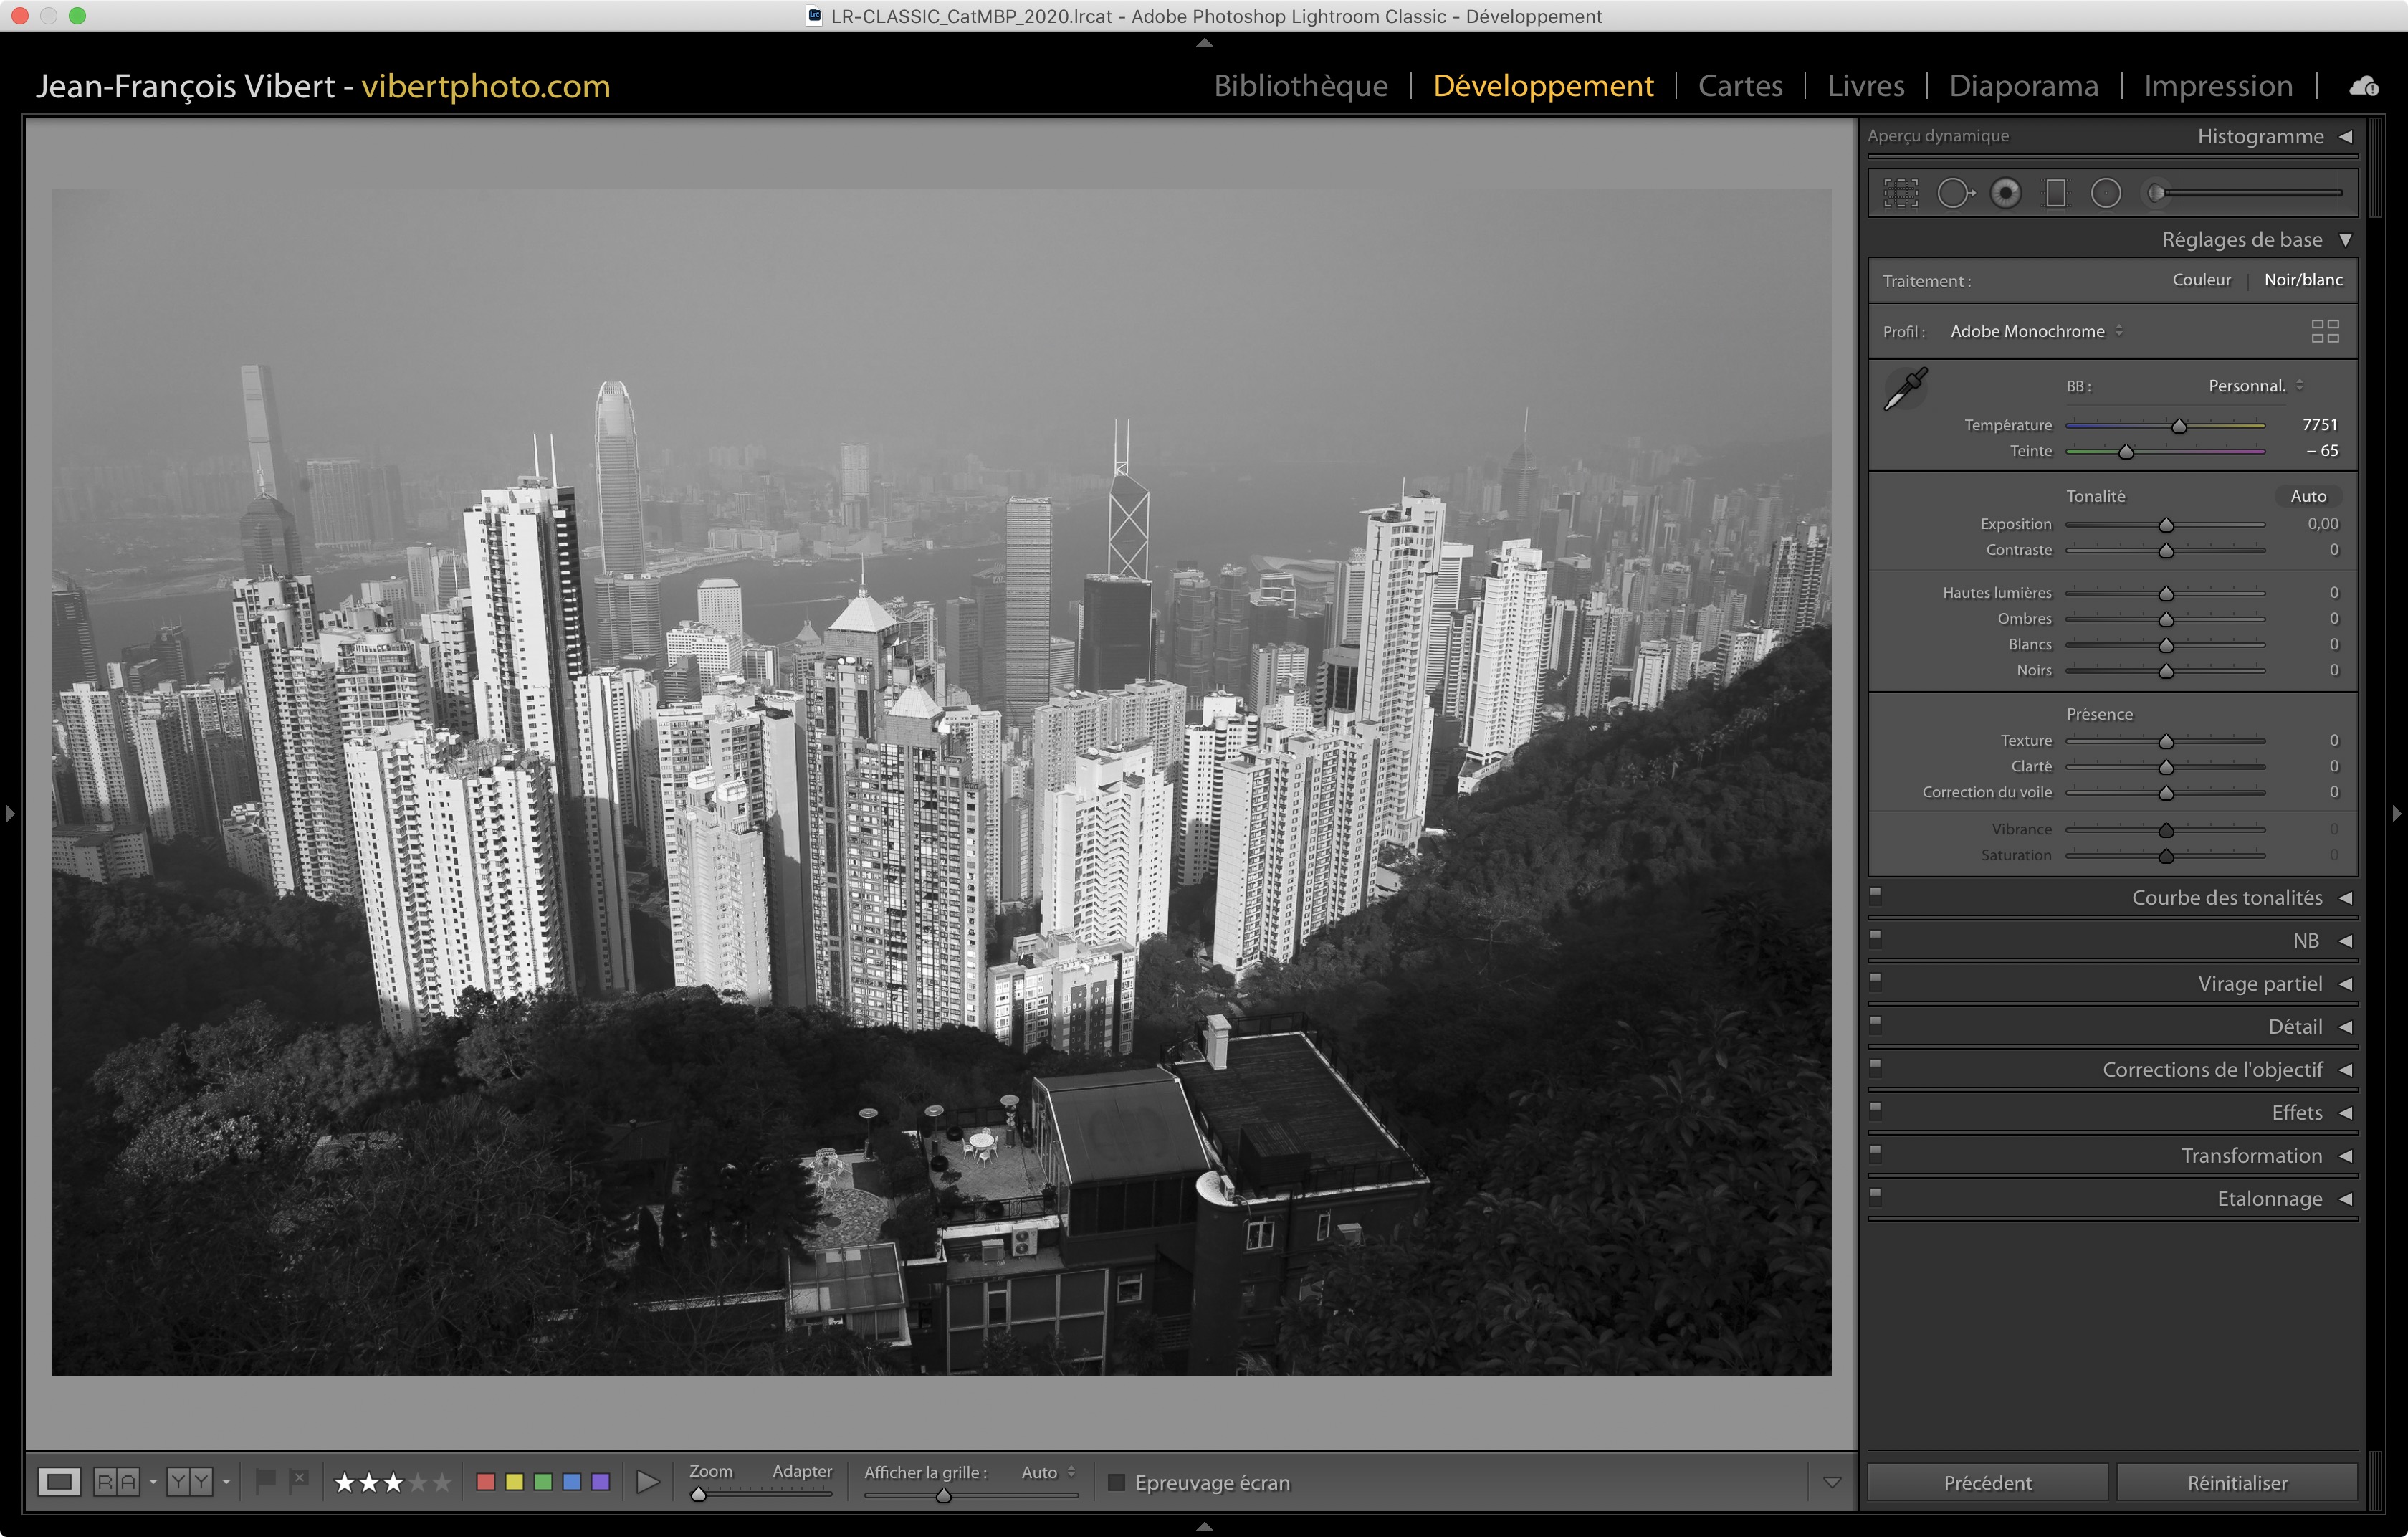Click the Réinitialiser button
The image size is (2408, 1537).
tap(2237, 1482)
